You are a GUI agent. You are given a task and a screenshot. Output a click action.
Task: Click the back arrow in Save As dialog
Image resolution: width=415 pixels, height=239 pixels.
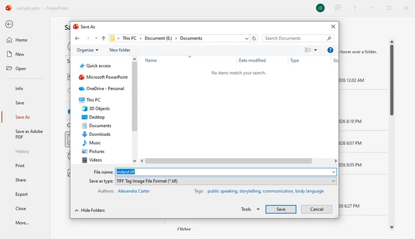pos(77,38)
